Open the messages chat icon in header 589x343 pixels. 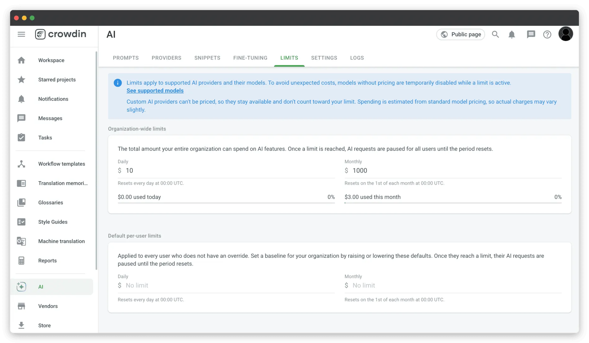531,34
